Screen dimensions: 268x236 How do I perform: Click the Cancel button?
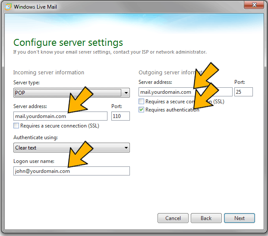point(173,218)
